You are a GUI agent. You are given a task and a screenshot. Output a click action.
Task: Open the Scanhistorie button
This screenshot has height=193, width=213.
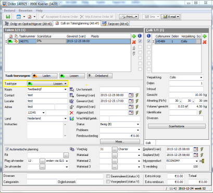(x=177, y=126)
